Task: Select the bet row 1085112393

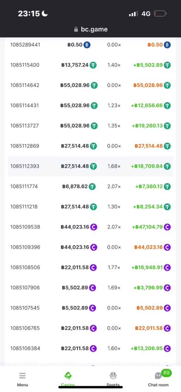Action: tap(90, 166)
